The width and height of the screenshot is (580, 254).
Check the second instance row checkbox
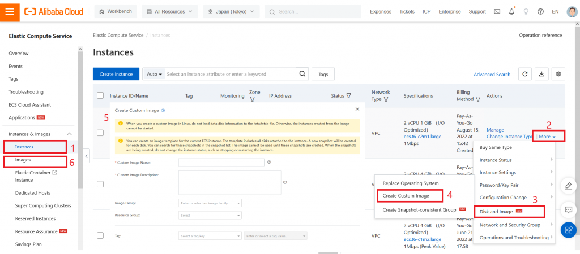pyautogui.click(x=100, y=184)
